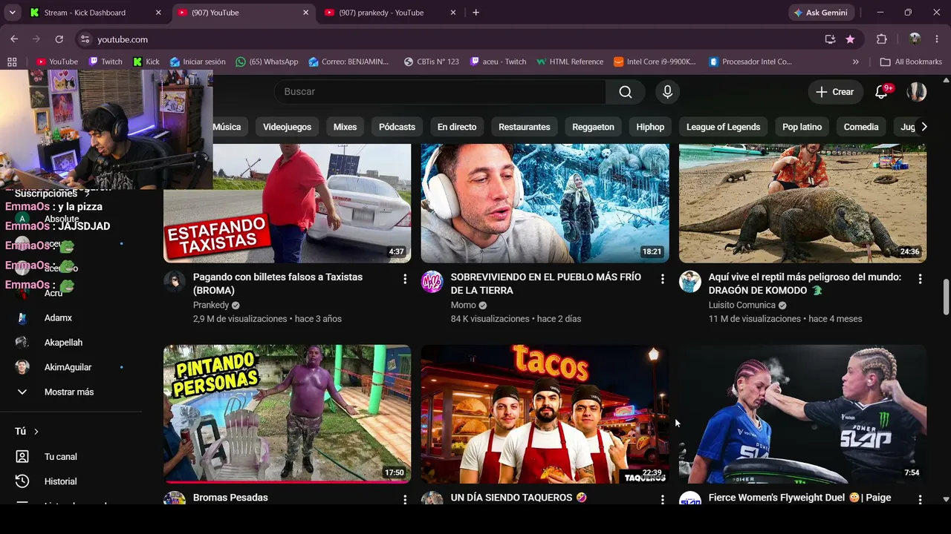Show more category chips with right arrow
The height and width of the screenshot is (534, 951).
pyautogui.click(x=924, y=127)
